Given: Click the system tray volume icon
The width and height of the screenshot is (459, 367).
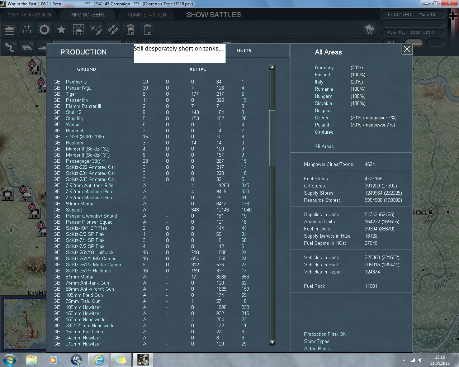Looking at the screenshot, I should pyautogui.click(x=421, y=360).
